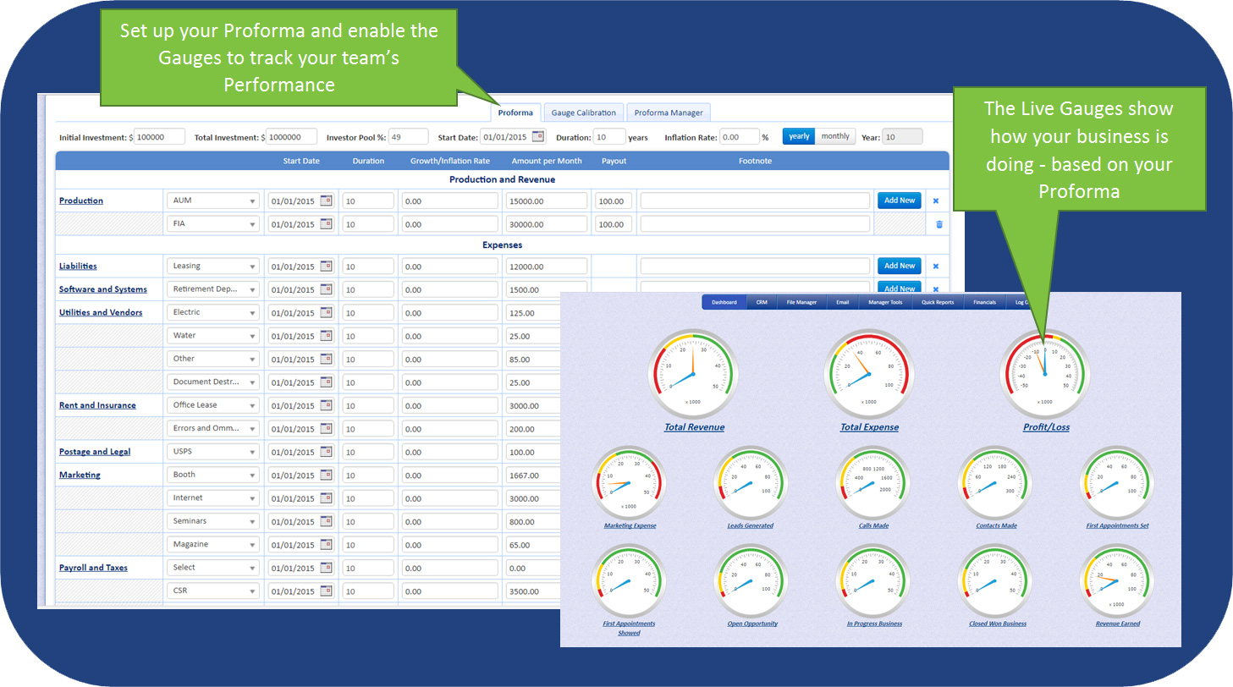1233x687 pixels.
Task: Click the AUM row Footnote field
Action: coord(755,201)
